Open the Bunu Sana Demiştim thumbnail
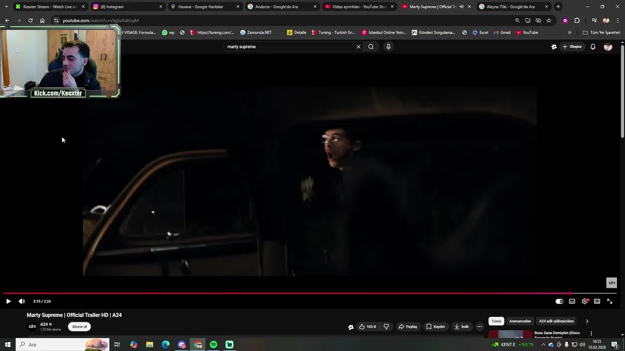 (x=510, y=334)
